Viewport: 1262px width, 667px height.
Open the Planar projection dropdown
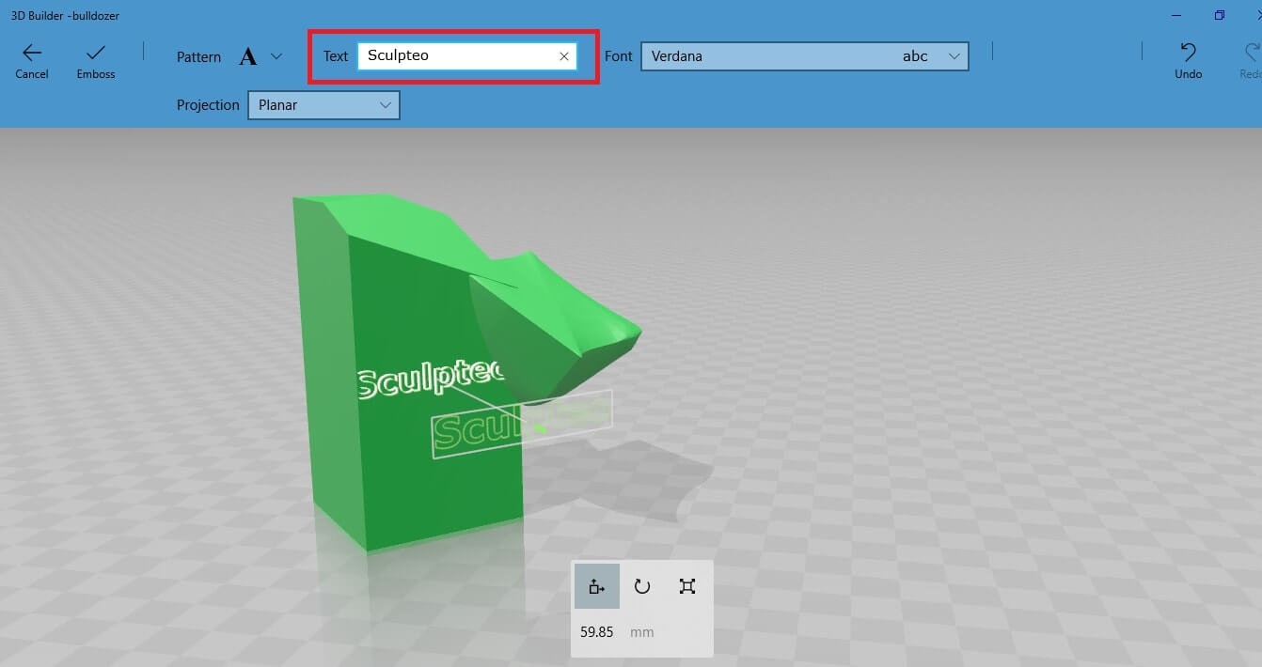tap(323, 105)
